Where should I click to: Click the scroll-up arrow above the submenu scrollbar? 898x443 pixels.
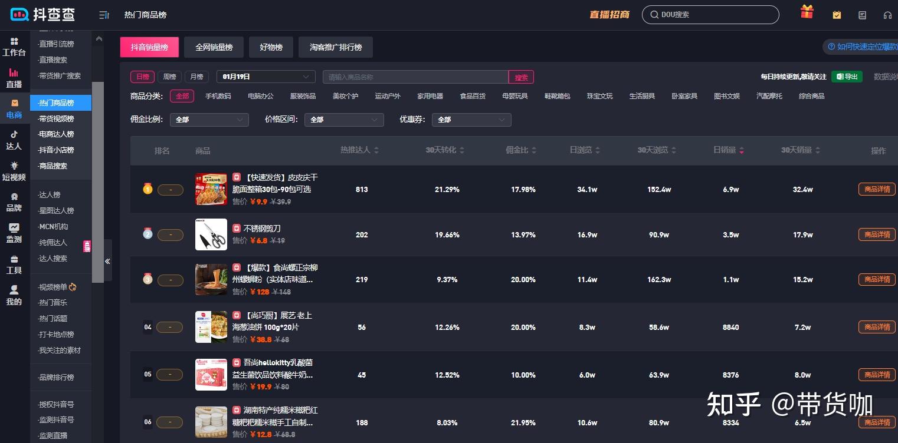tap(99, 39)
